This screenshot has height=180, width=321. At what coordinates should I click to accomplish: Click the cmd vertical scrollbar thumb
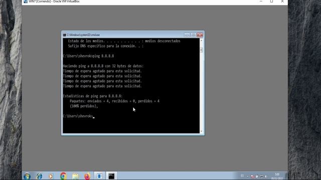(x=202, y=50)
